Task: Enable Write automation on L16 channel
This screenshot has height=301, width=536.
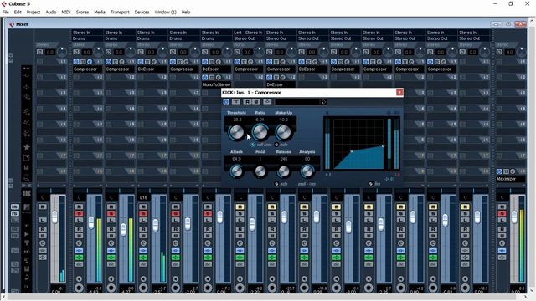Action: pos(143,236)
